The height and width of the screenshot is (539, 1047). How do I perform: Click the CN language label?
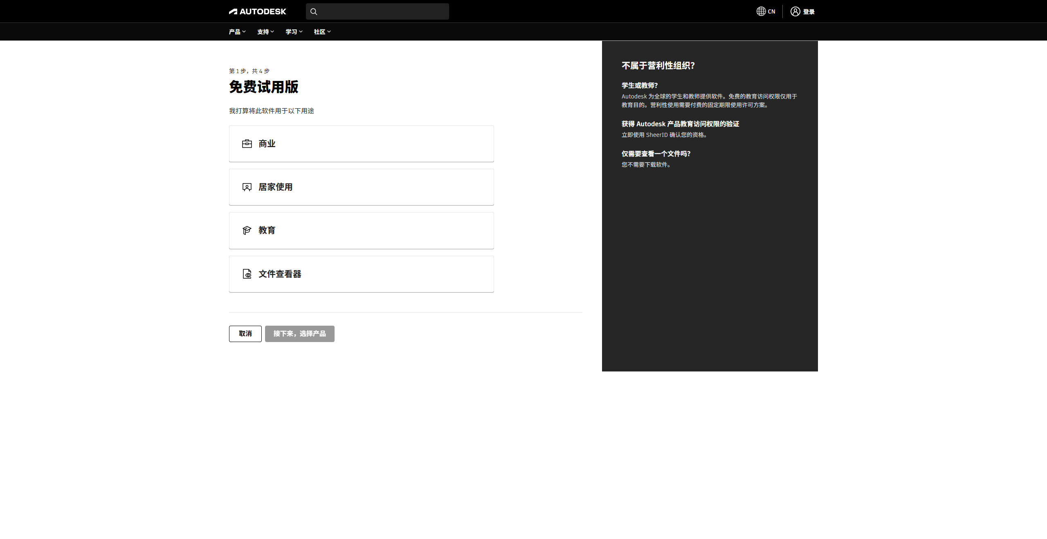pyautogui.click(x=771, y=11)
